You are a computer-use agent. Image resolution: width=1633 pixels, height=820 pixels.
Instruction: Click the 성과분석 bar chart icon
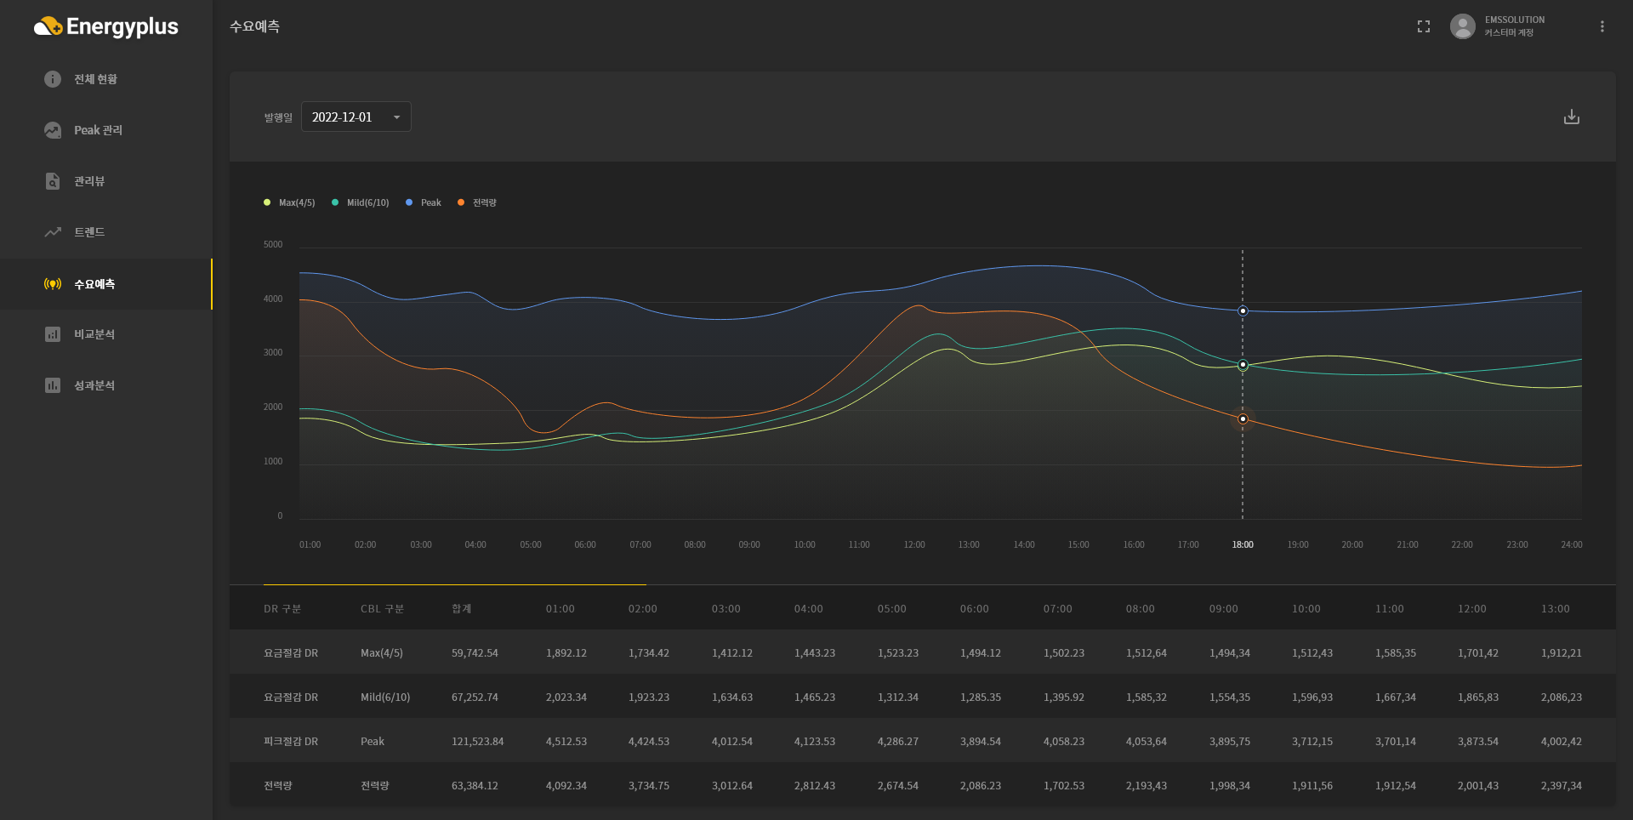click(53, 385)
